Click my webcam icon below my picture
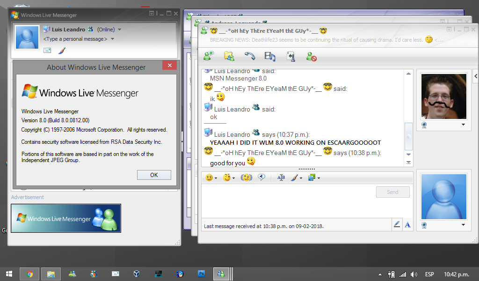 424,225
